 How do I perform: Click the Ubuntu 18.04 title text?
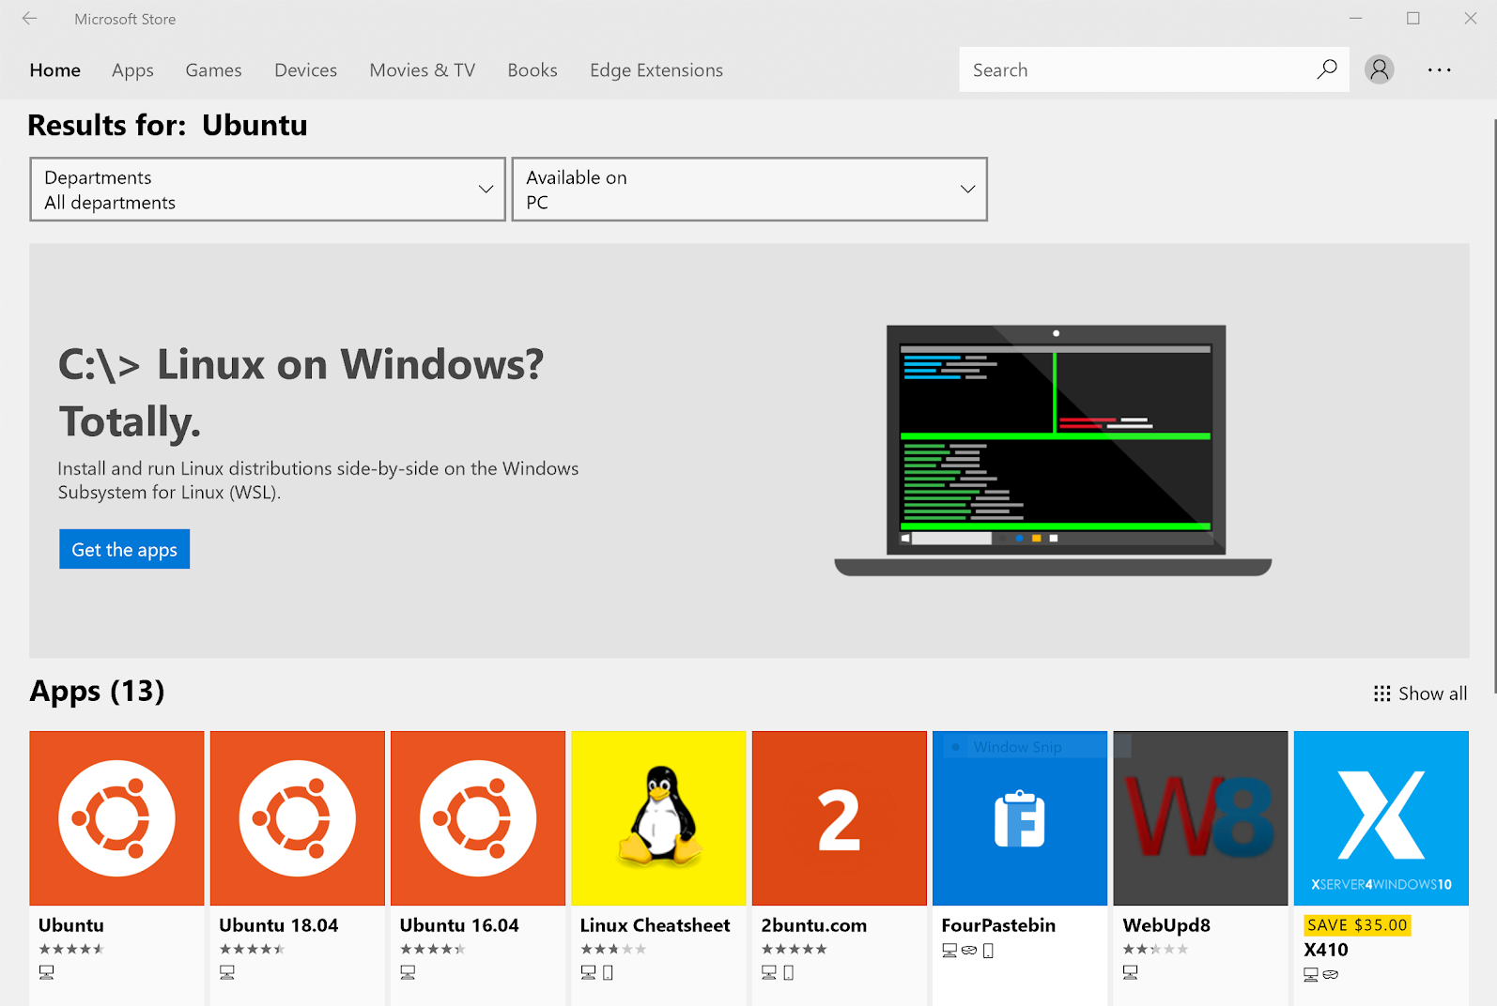279,925
